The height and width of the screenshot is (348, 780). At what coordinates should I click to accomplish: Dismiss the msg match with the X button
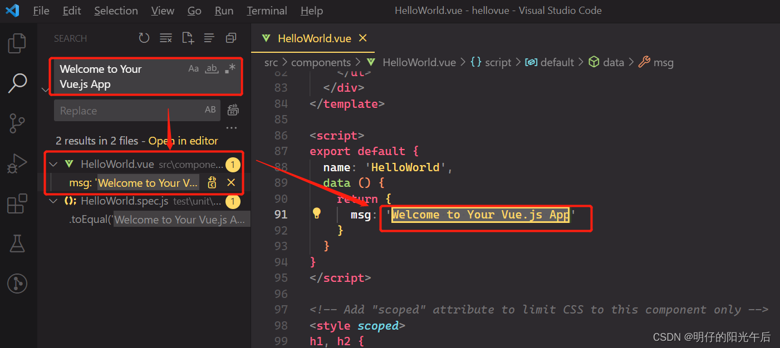tap(231, 182)
